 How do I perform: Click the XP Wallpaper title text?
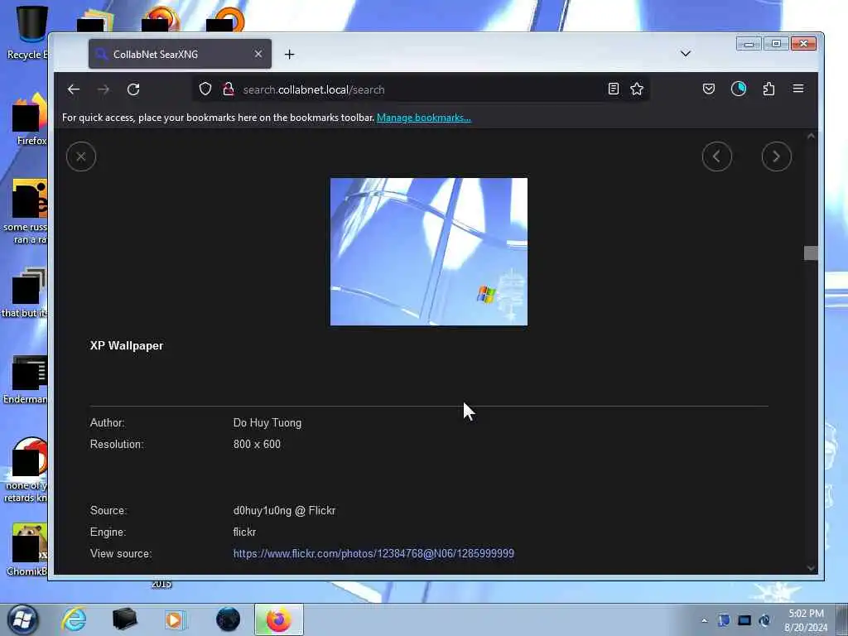127,345
